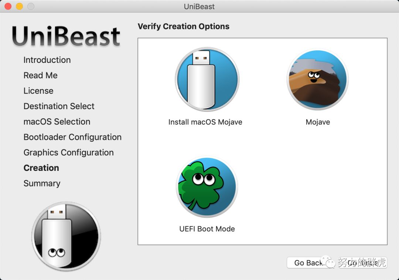
Task: Click the black USB mascot icon in sidebar
Action: point(66,236)
